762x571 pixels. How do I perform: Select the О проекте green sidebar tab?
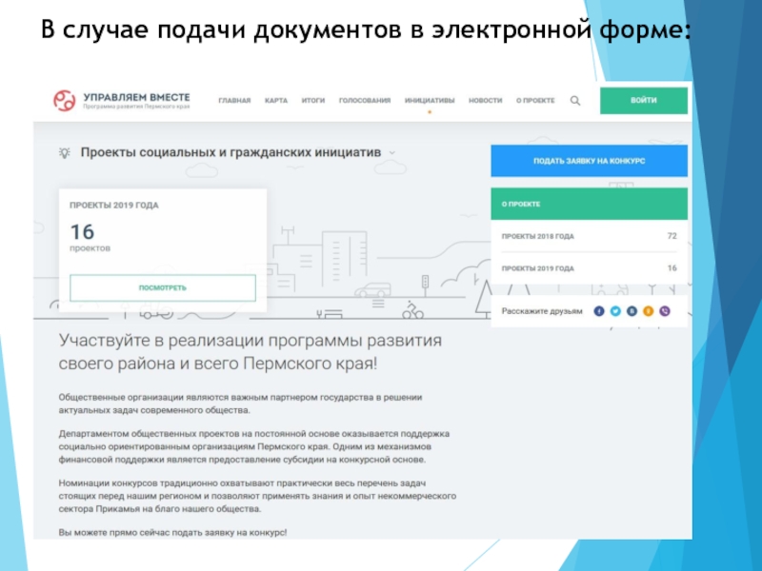[x=589, y=204]
